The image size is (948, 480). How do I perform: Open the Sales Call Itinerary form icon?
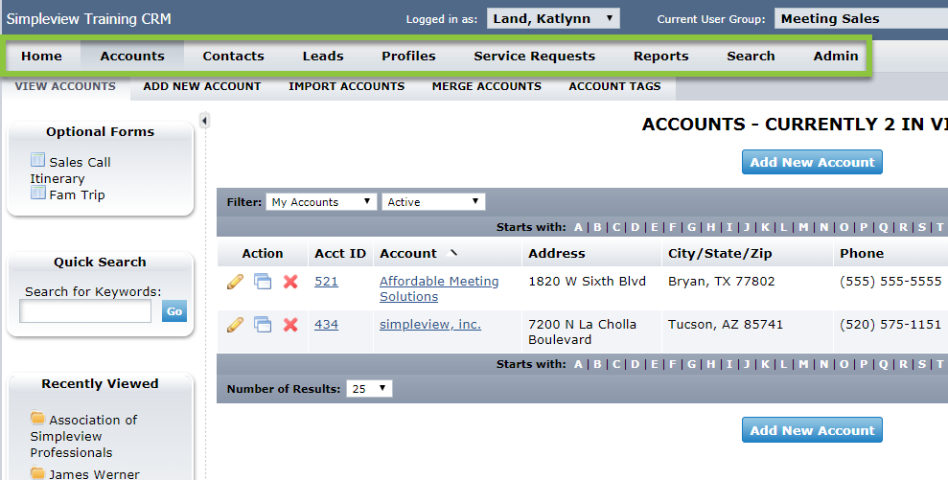[x=37, y=160]
